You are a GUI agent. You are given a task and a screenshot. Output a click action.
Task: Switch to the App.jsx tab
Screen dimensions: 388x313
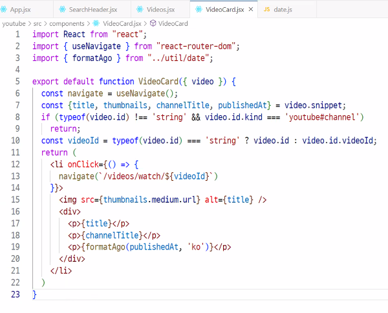tap(20, 10)
